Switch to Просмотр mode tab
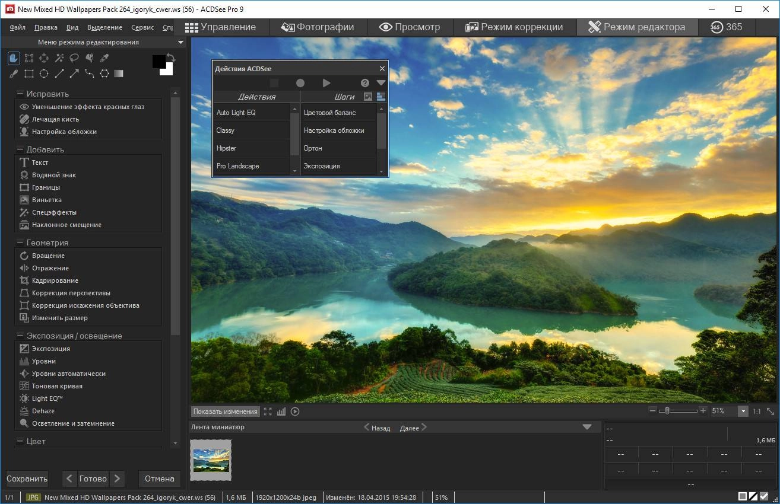Viewport: 780px width, 504px height. coord(410,27)
